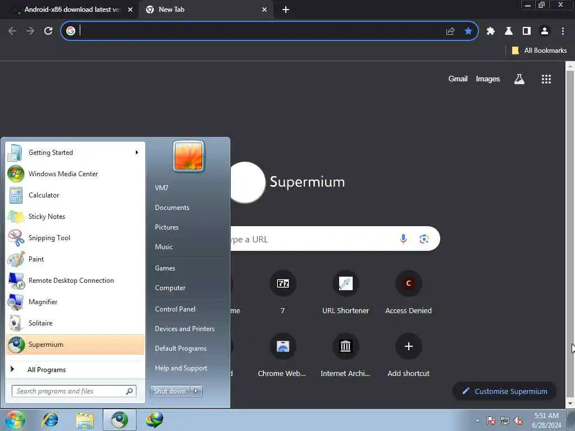
Task: Open the VM7 user folder
Action: tap(161, 187)
